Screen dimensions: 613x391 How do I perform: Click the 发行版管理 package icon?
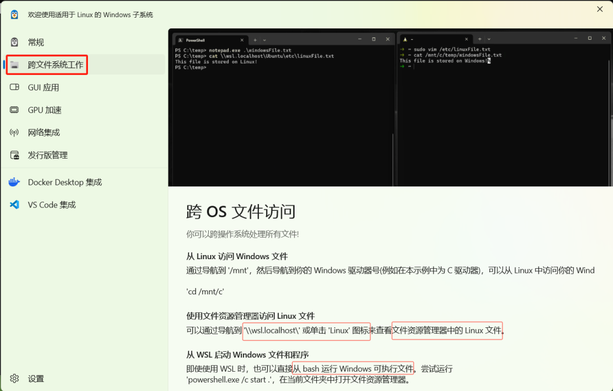point(14,155)
